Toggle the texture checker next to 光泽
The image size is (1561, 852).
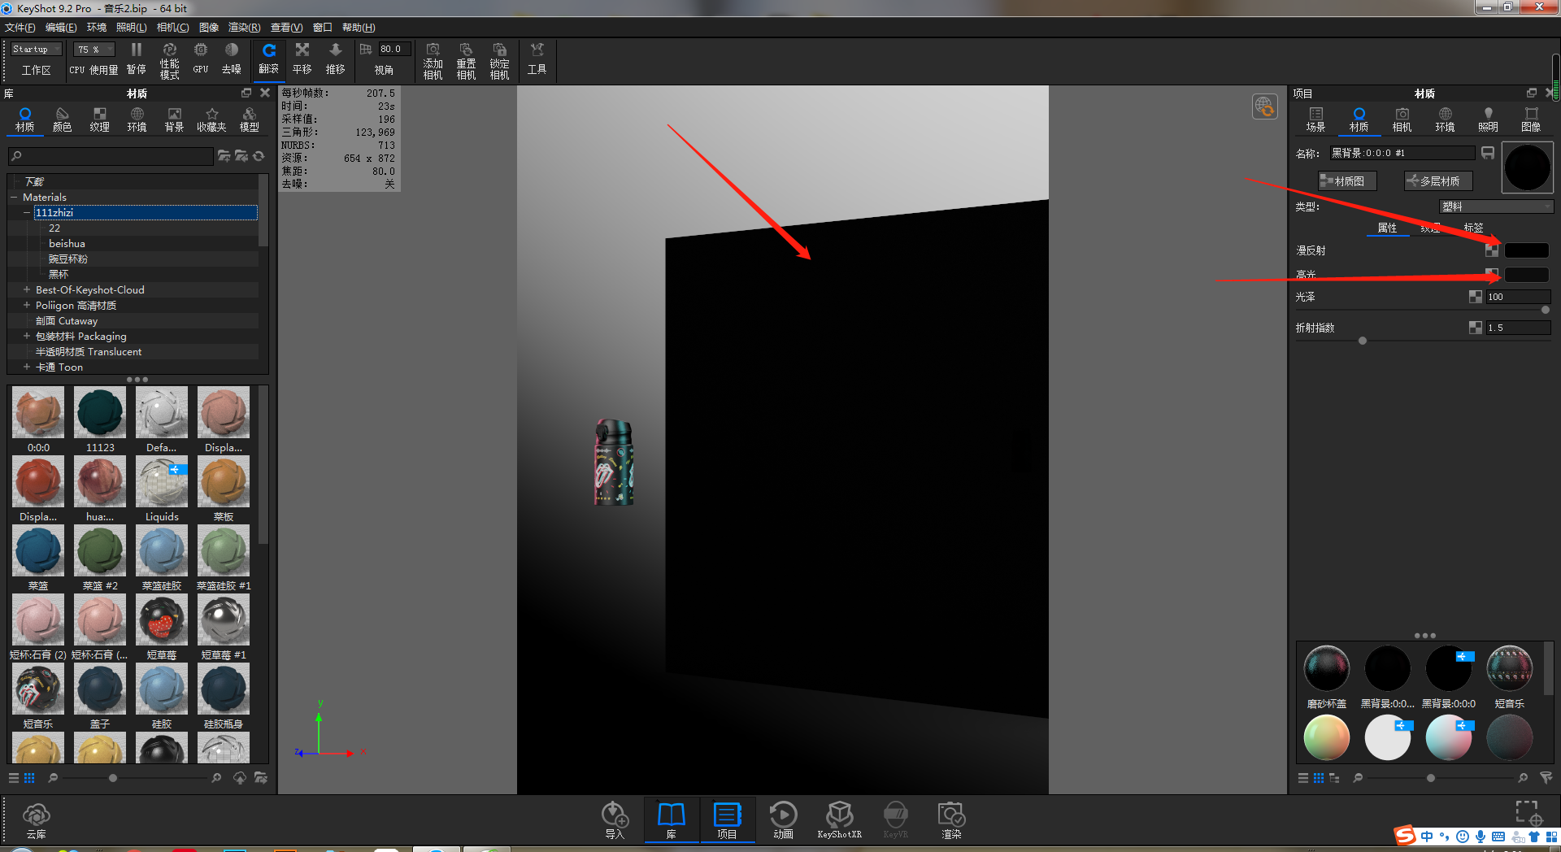pos(1475,297)
